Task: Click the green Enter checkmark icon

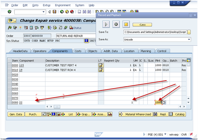Action: pos(9,12)
